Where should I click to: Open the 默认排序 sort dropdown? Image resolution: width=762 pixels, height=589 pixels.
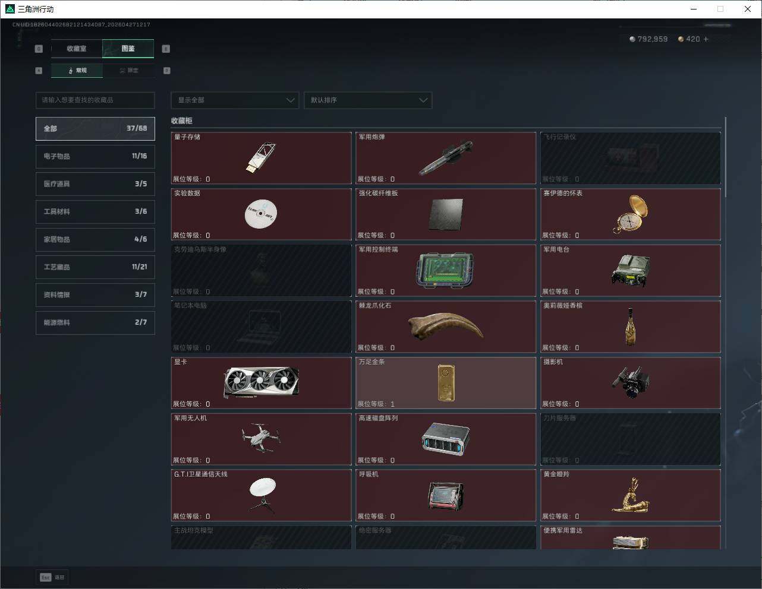(368, 100)
